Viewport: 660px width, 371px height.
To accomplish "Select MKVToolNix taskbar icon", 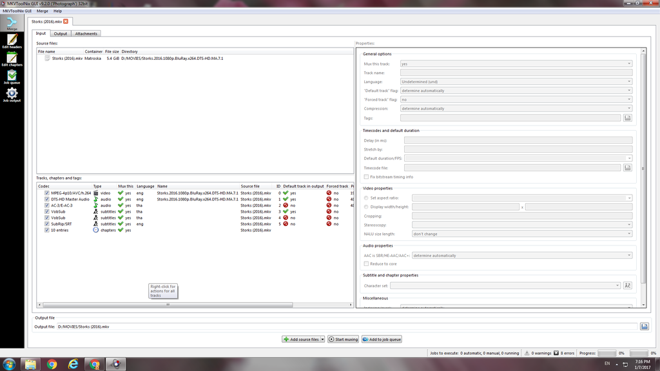I will [x=116, y=364].
